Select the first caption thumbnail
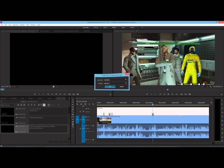This screenshot has width=224, height=168. tap(7, 111)
